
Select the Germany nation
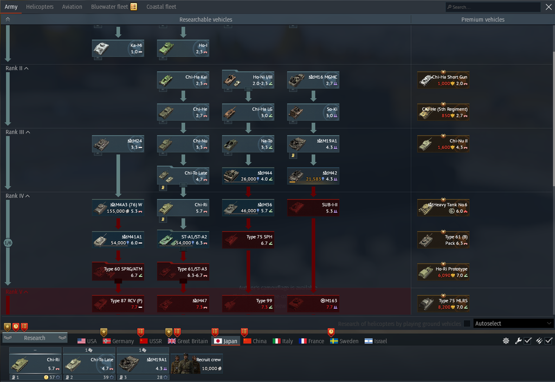click(118, 341)
